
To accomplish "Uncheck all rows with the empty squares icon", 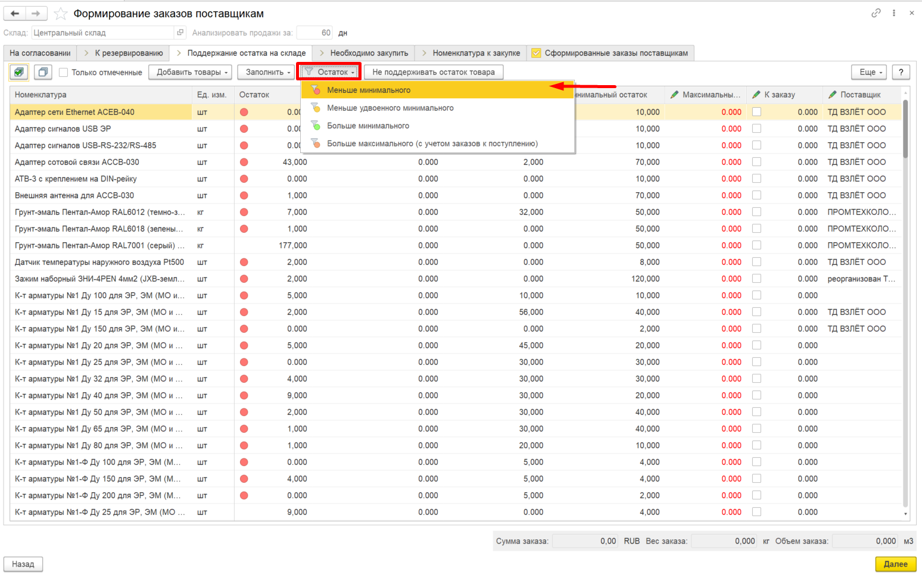I will (x=43, y=72).
